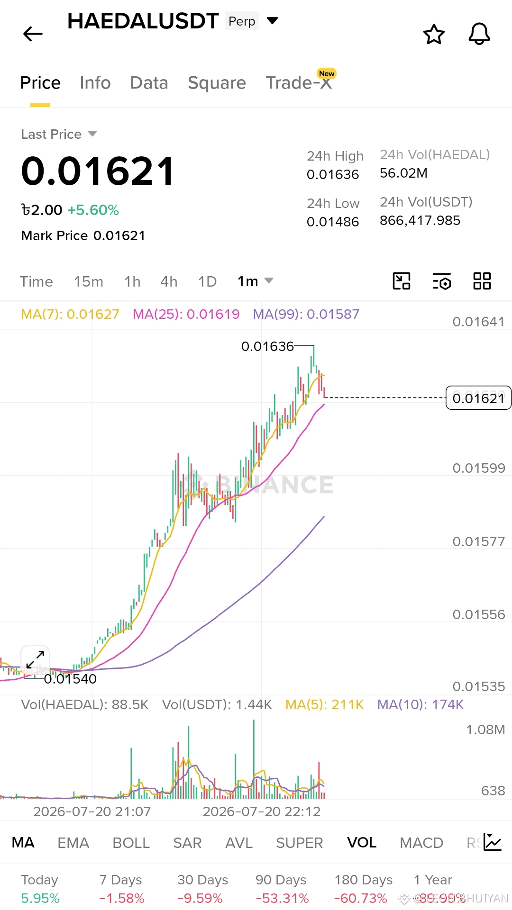Screen dimensions: 512x910
Task: Tap the 24h Low 0.01486 value
Action: (333, 222)
